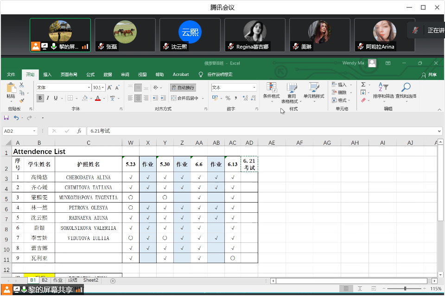
Task: Open the 插入 (Insert) ribbon tab
Action: (47, 74)
